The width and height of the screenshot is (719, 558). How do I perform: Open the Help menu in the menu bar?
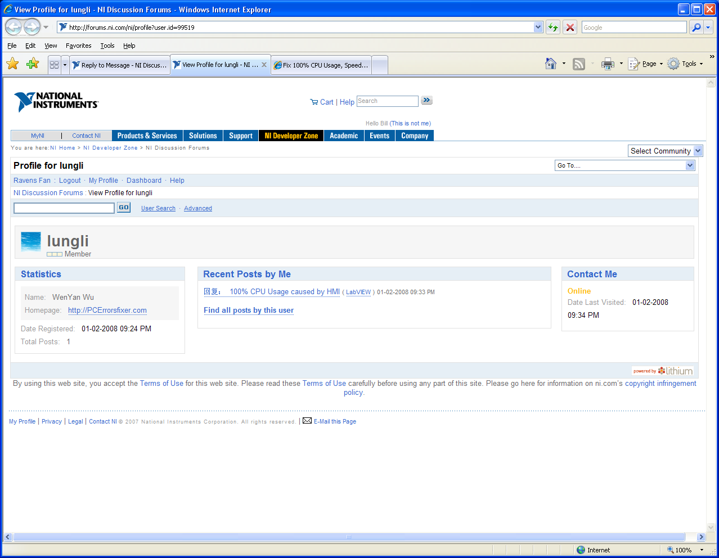(129, 46)
